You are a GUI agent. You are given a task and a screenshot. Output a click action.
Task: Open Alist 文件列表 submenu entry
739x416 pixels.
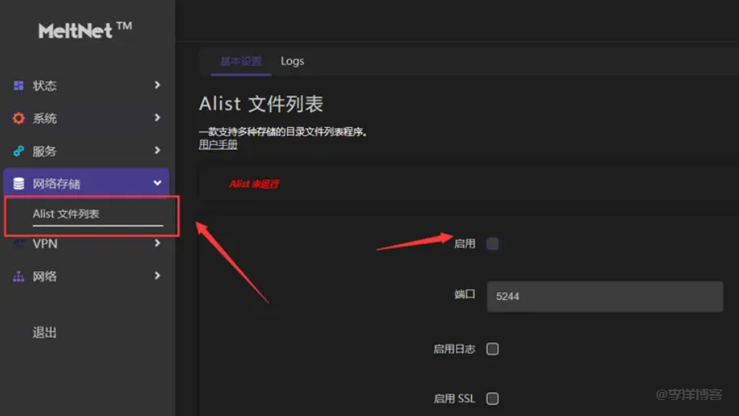66,214
